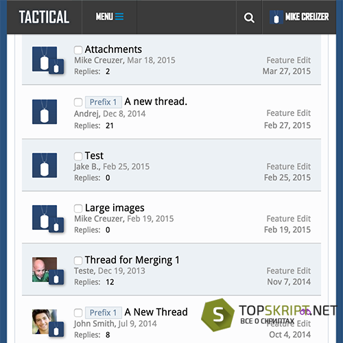This screenshot has width=343, height=343.
Task: Click Edit for the Attachments thread
Action: 304,60
